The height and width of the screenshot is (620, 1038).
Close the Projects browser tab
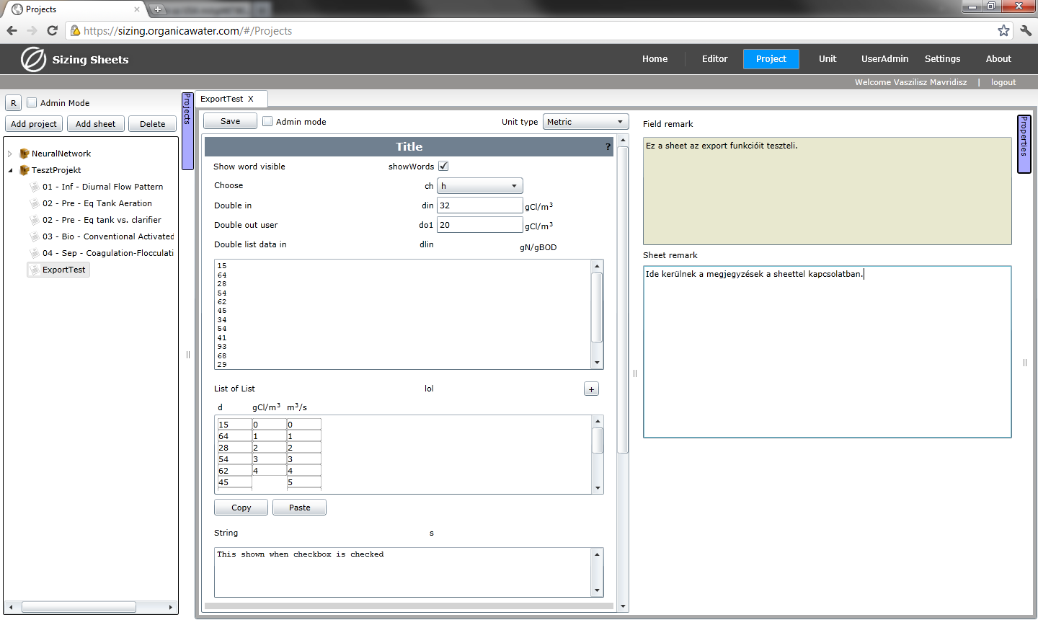coord(137,9)
